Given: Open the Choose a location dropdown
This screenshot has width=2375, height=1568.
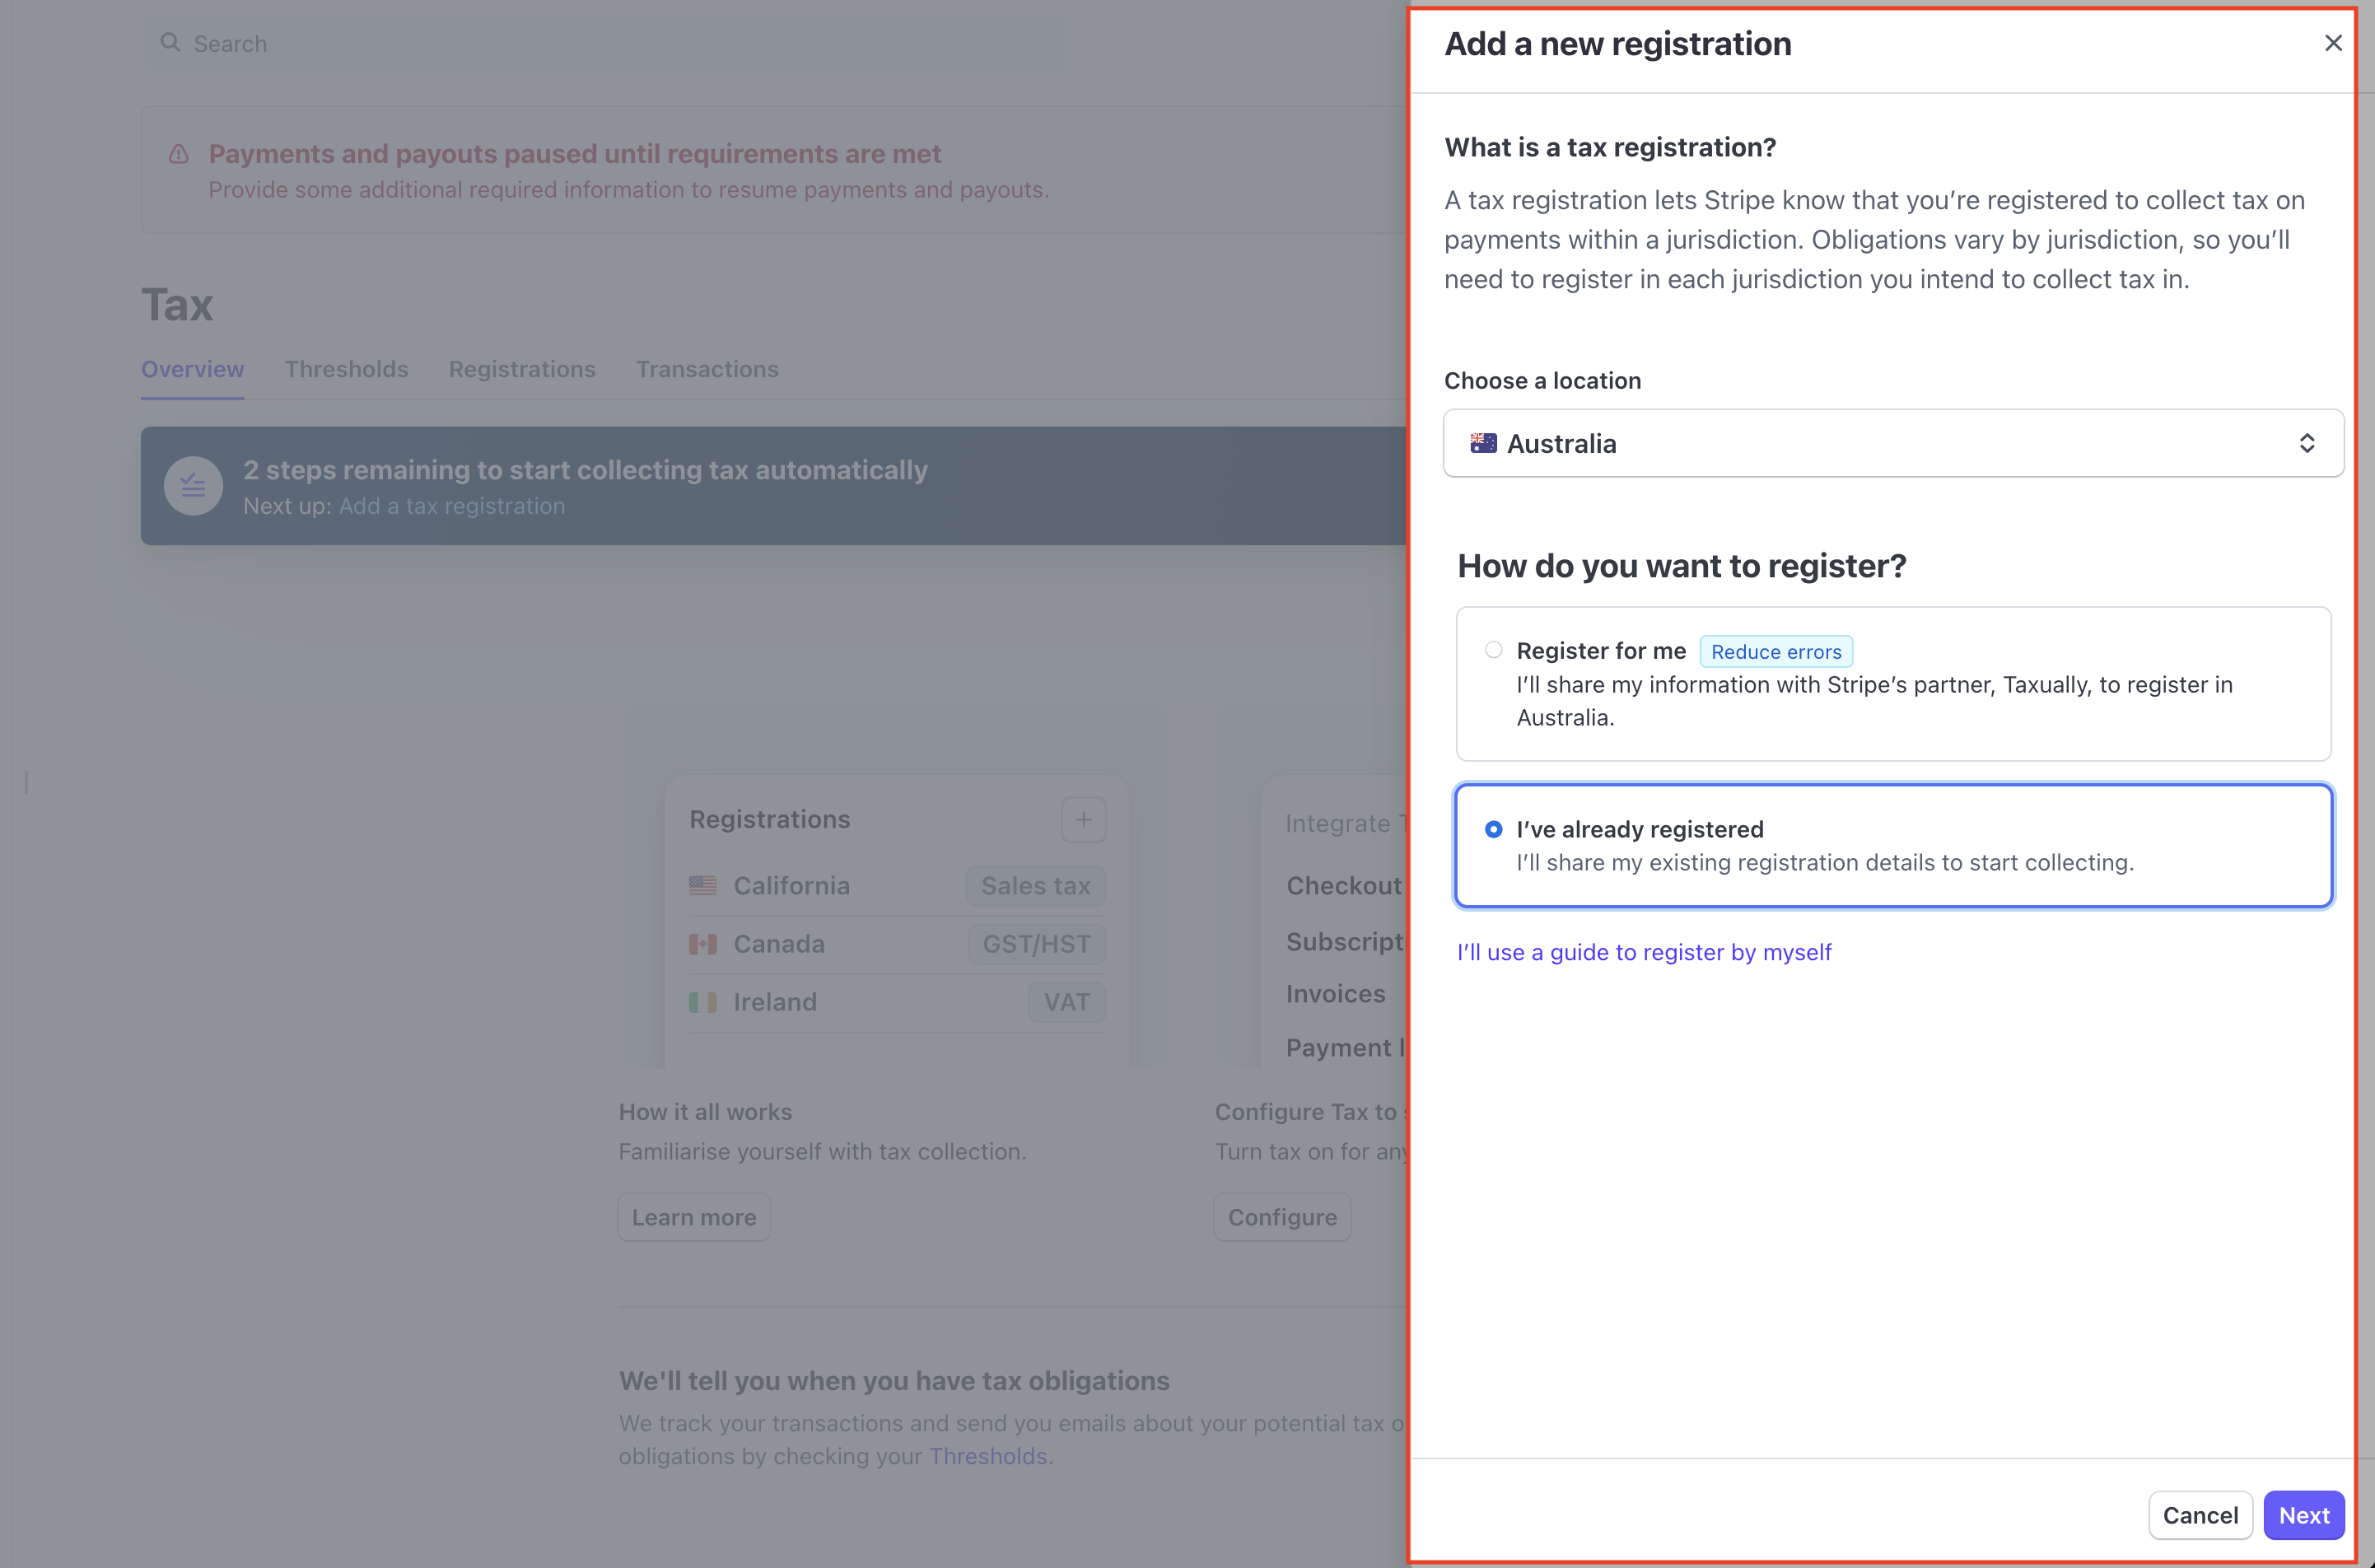Looking at the screenshot, I should [x=1892, y=443].
